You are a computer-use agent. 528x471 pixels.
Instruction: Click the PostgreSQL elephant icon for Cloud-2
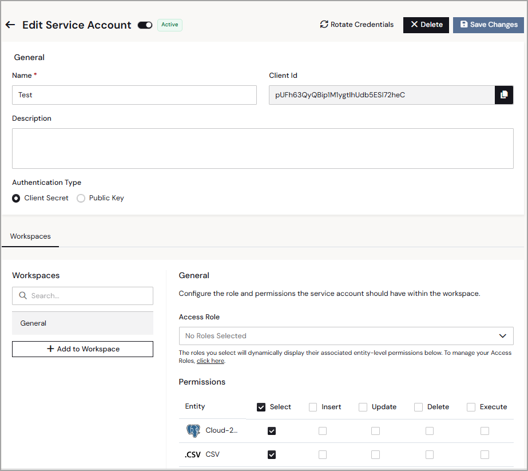(193, 430)
